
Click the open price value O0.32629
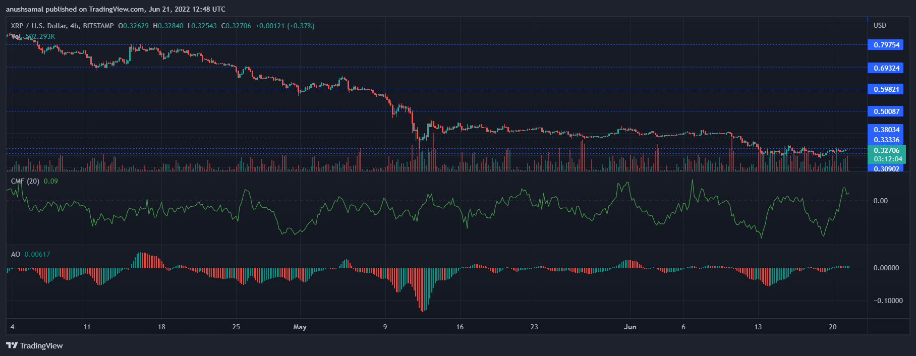coord(133,26)
